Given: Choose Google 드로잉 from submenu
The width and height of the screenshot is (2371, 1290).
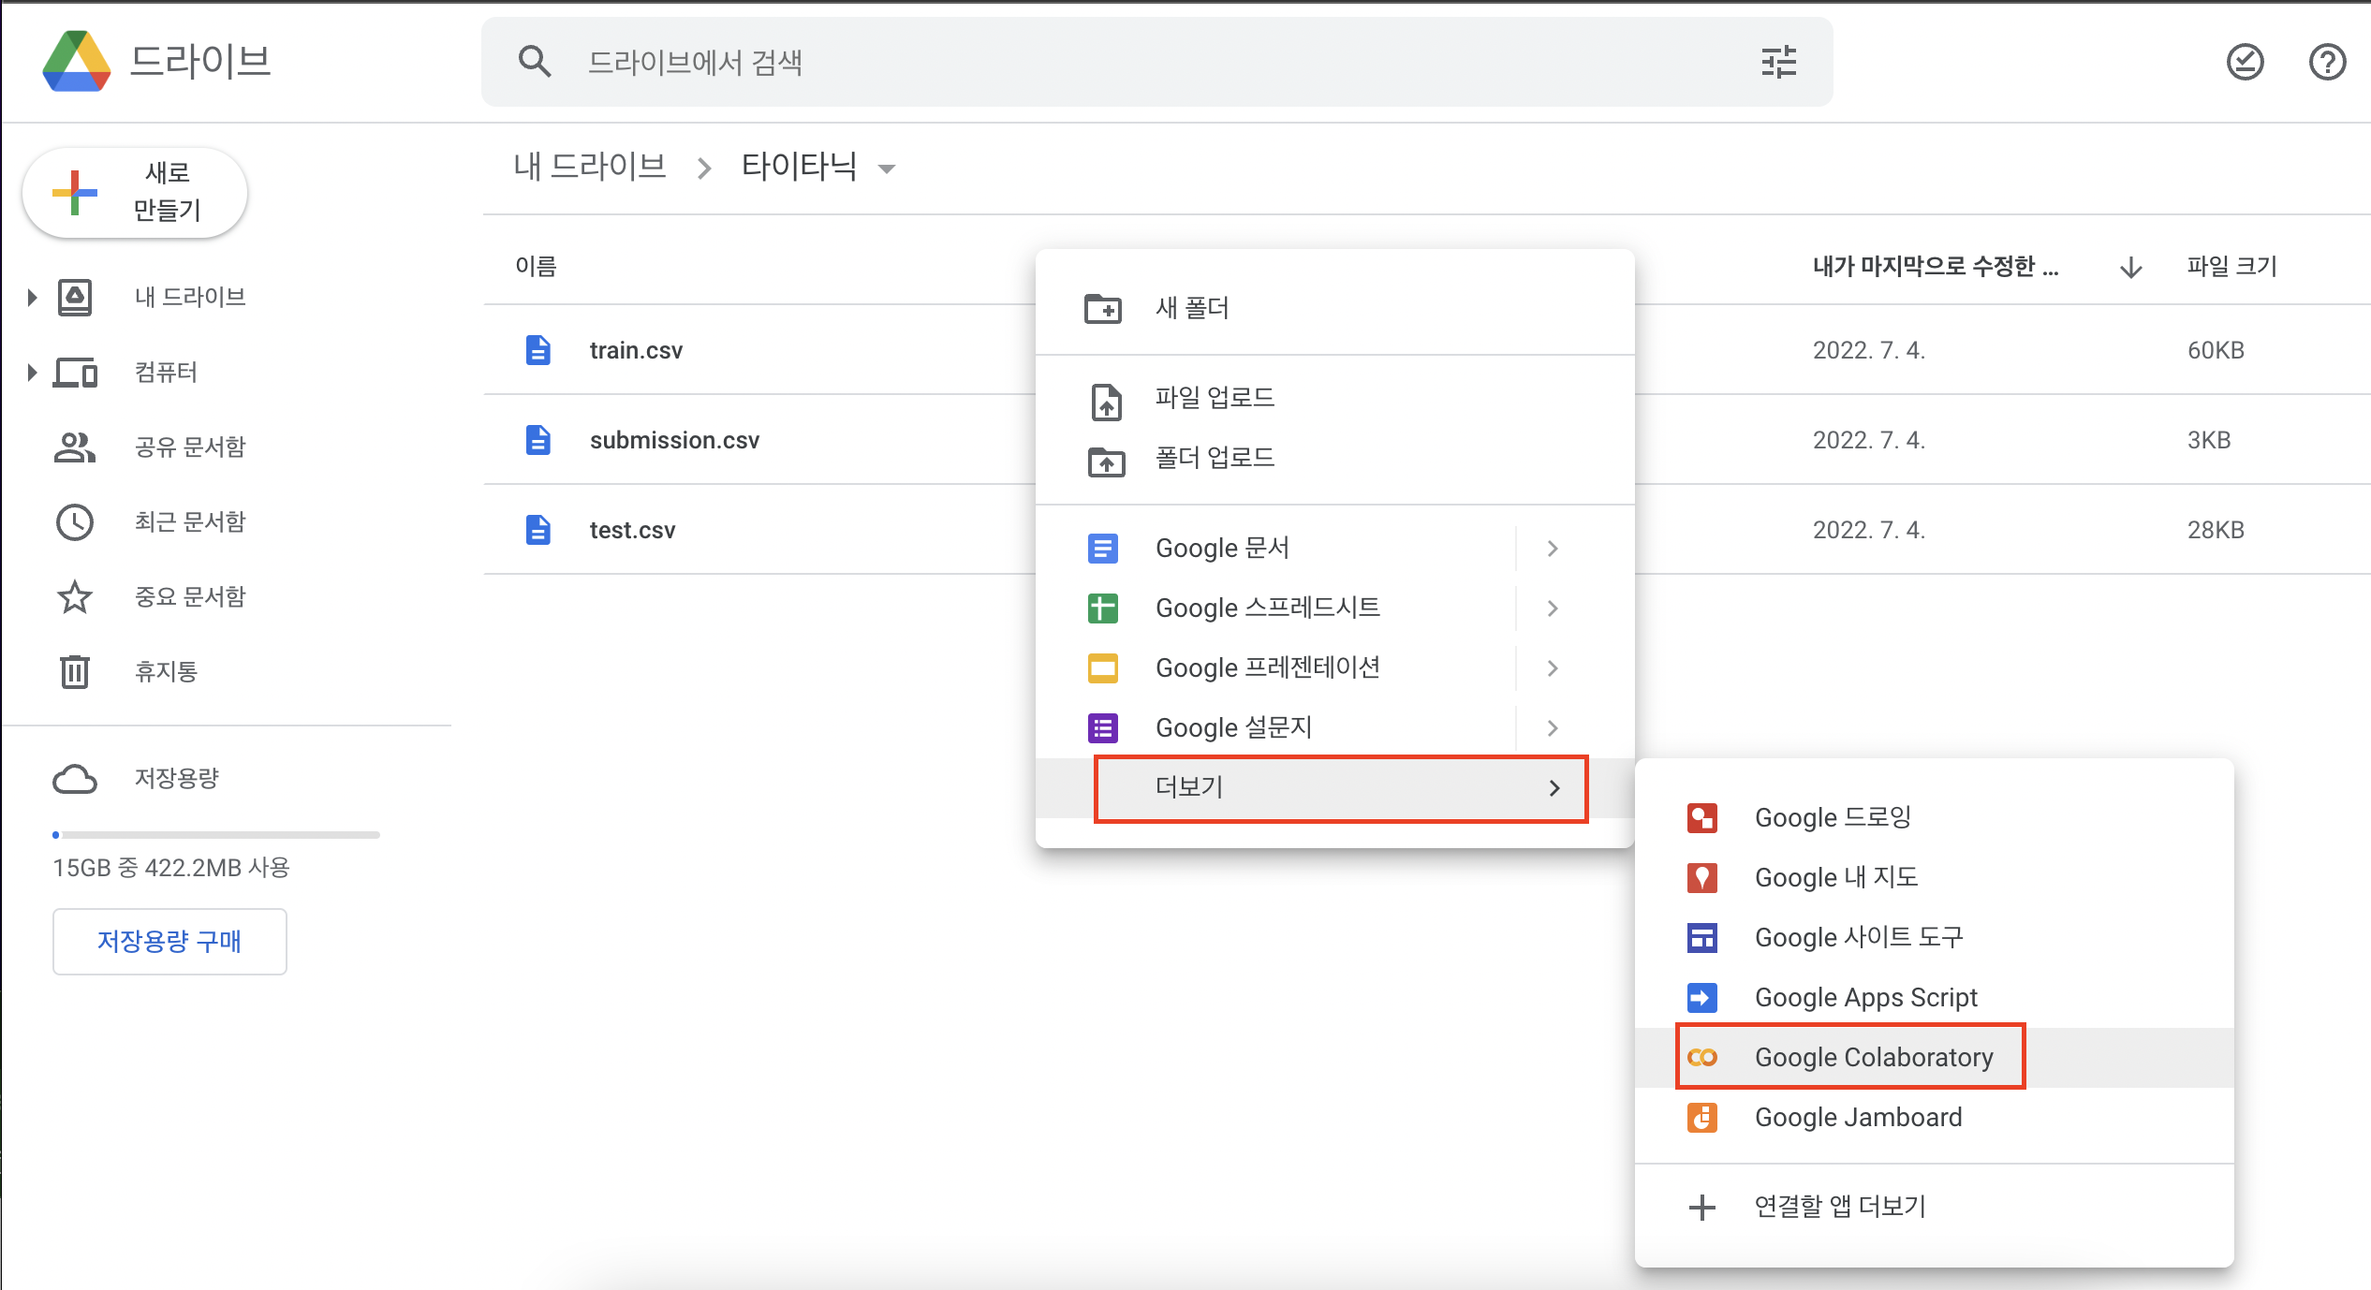Looking at the screenshot, I should [1832, 817].
